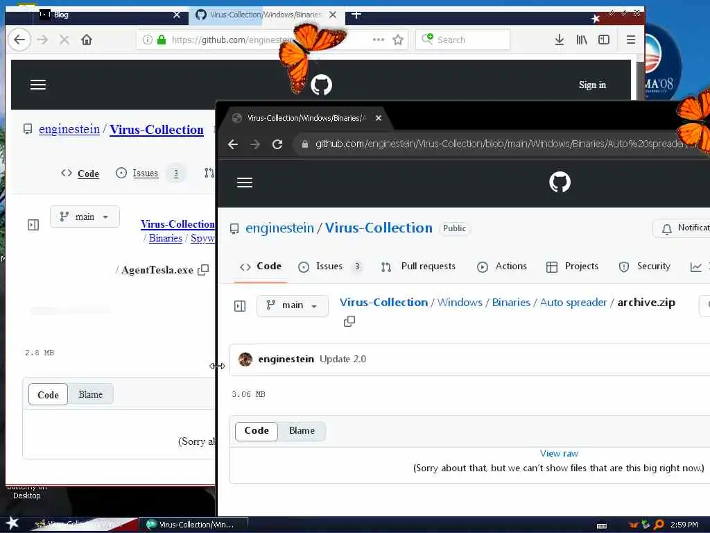710x533 pixels.
Task: View site lock info in Chrome
Action: 305,144
